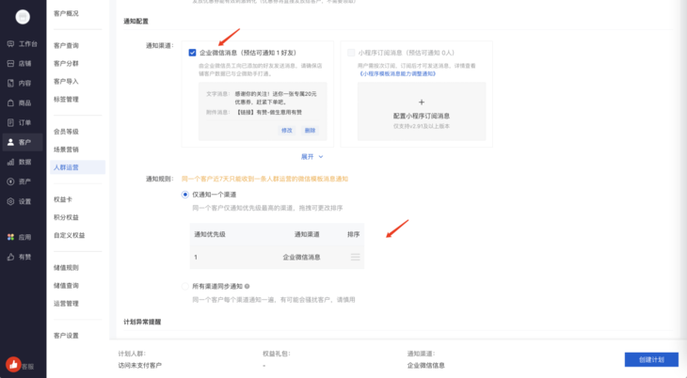Open 资产 from the sidebar

click(23, 181)
